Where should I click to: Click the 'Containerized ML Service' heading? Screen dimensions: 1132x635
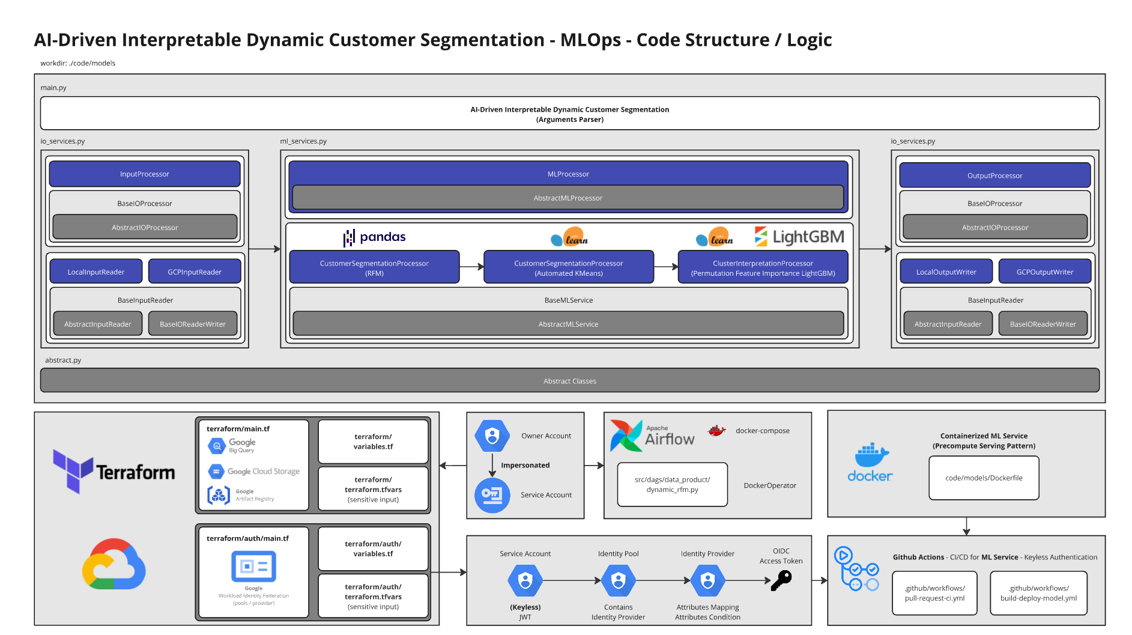pos(984,436)
